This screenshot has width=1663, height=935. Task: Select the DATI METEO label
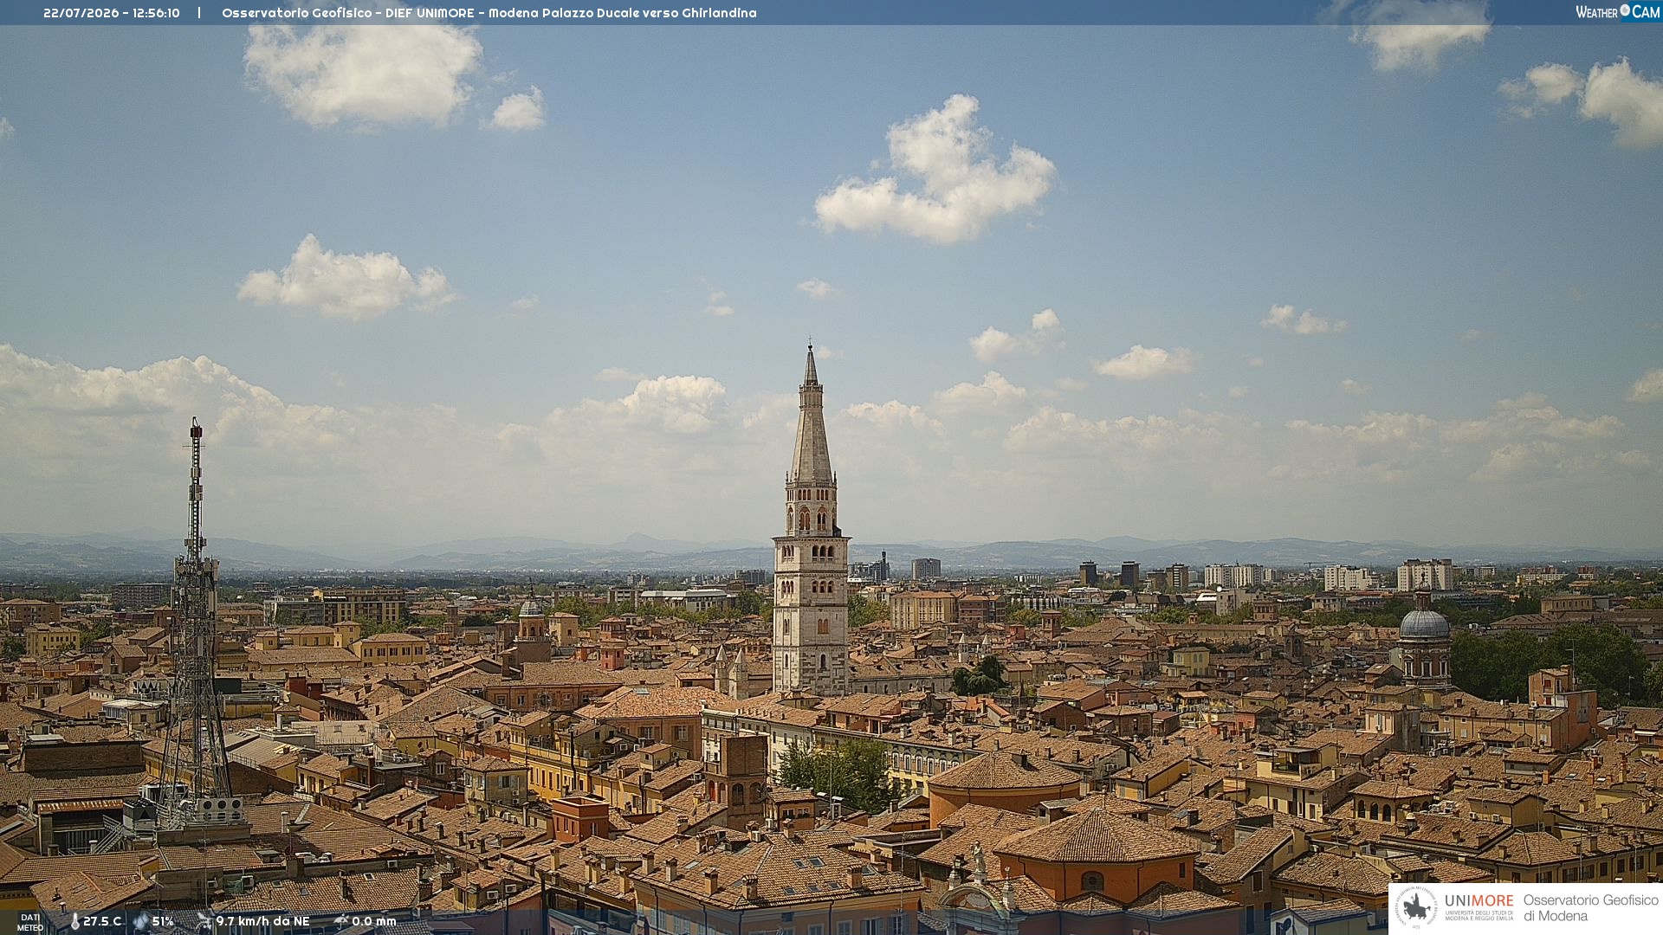[30, 923]
